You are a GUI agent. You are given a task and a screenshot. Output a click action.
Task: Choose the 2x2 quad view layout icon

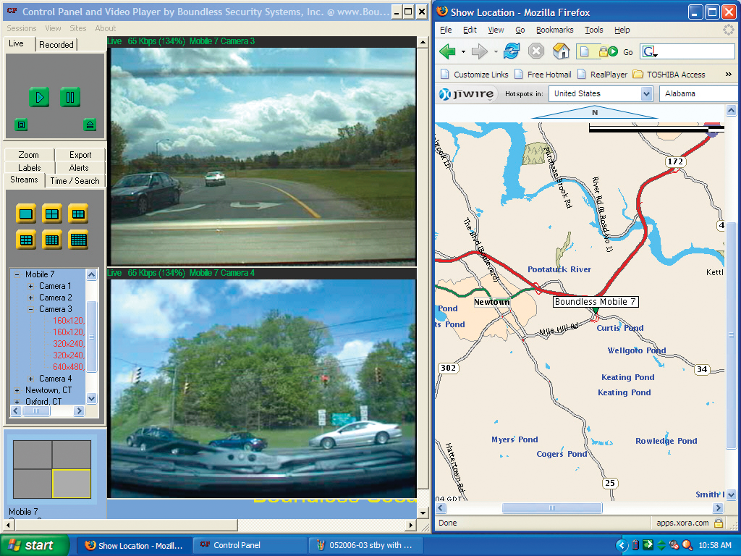[51, 213]
